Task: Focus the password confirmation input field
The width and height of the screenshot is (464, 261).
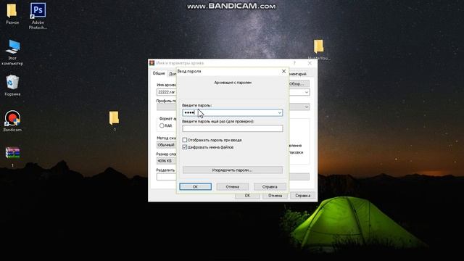Action: 232,128
